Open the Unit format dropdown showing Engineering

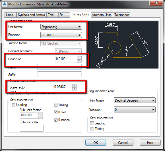tap(61, 27)
